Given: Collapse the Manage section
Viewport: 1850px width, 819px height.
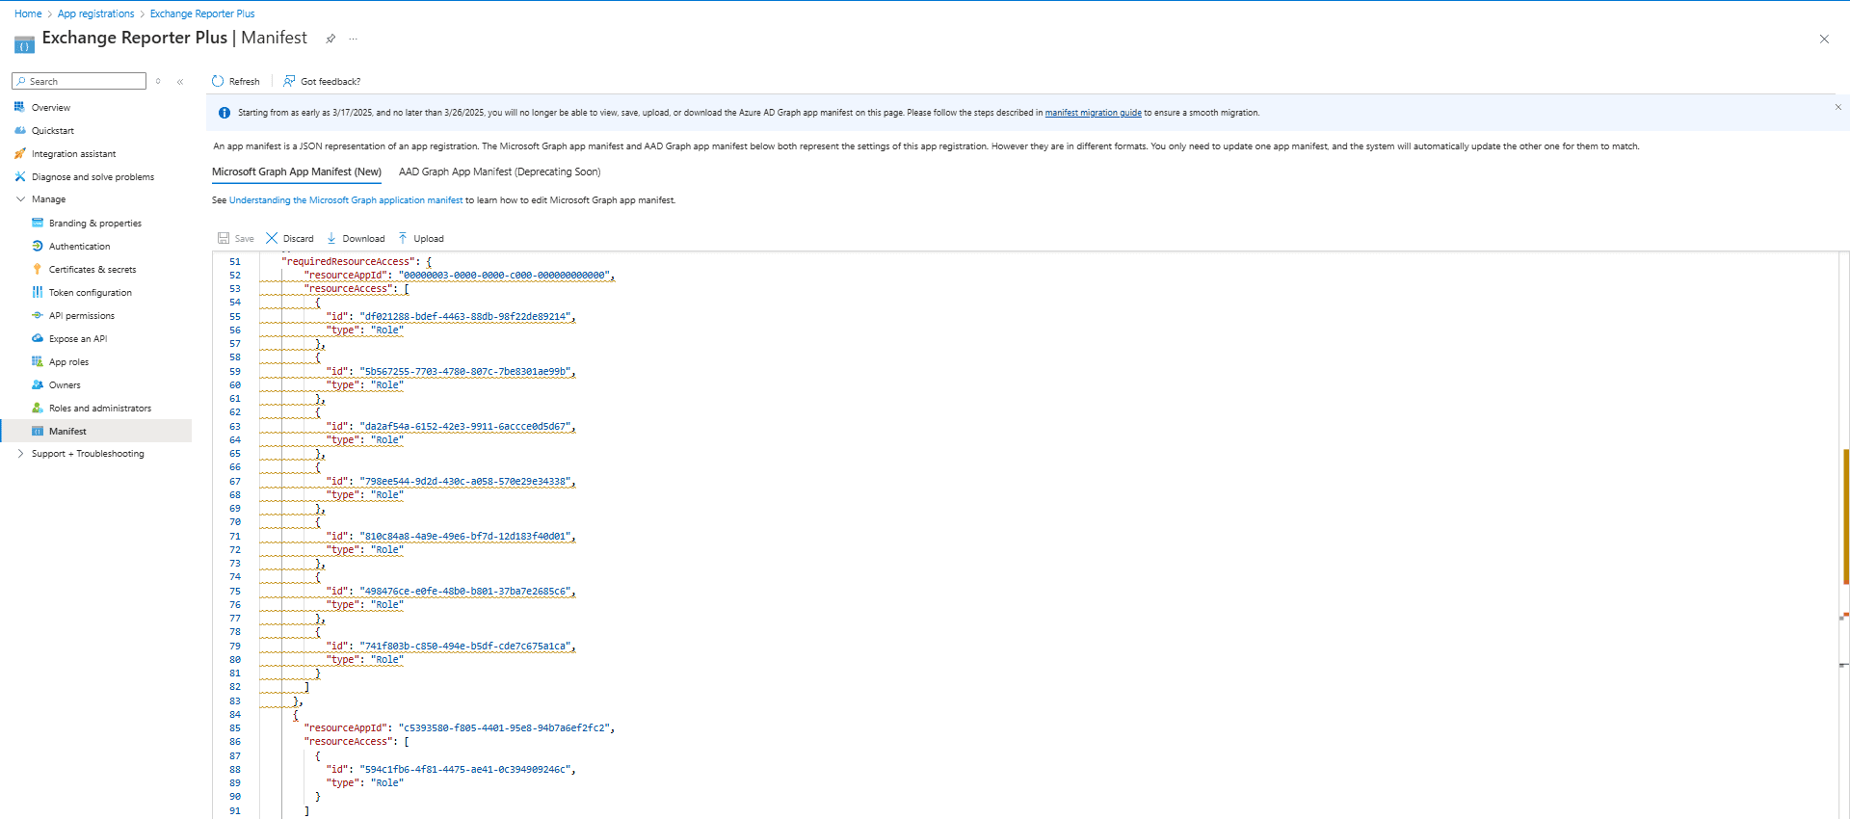Looking at the screenshot, I should pos(20,199).
